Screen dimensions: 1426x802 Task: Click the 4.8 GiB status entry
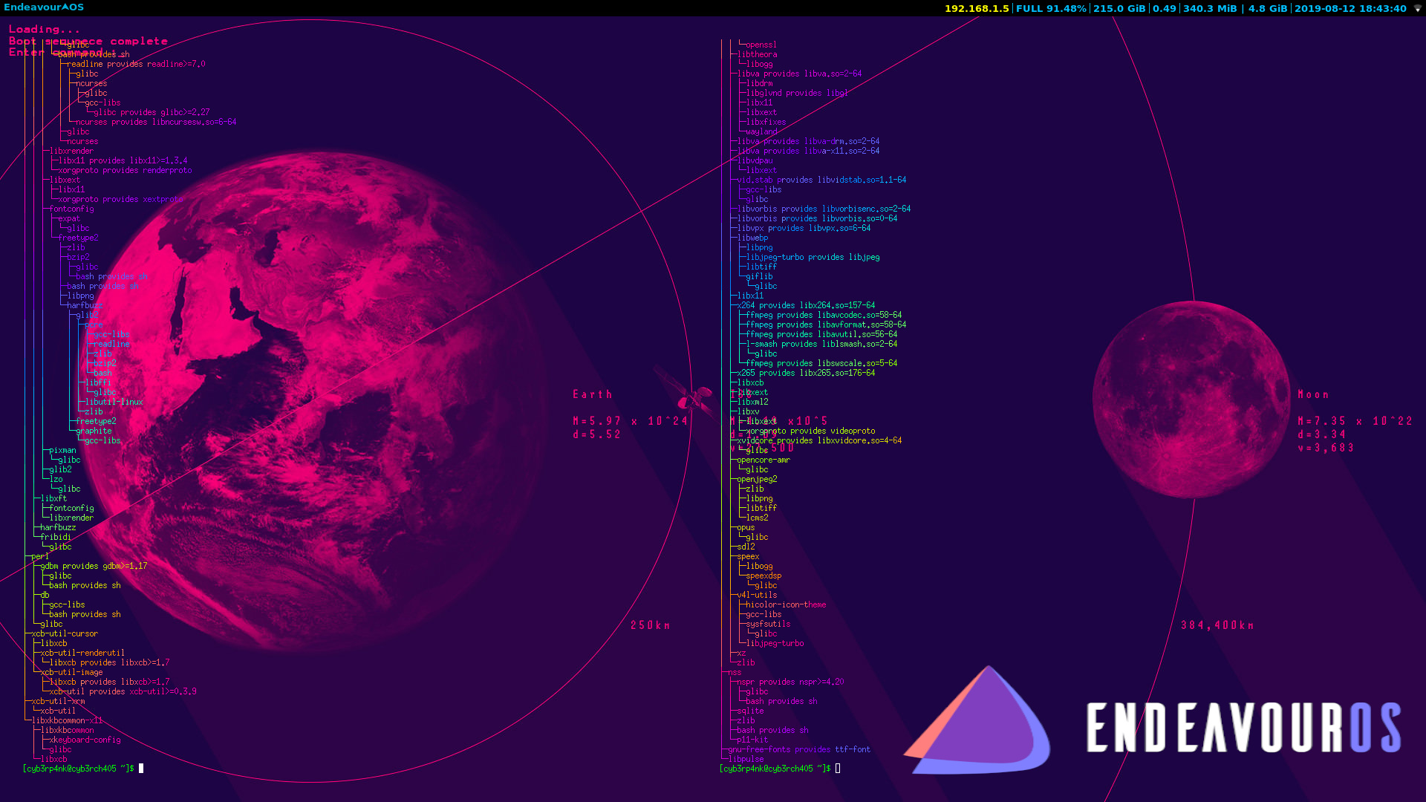(1268, 8)
